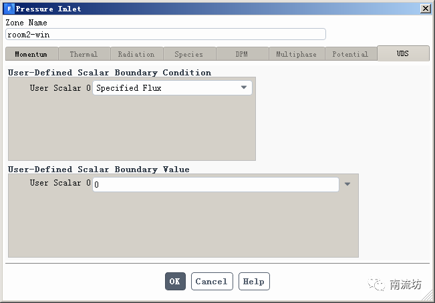Click the Cancel button
This screenshot has width=435, height=303.
(x=212, y=282)
